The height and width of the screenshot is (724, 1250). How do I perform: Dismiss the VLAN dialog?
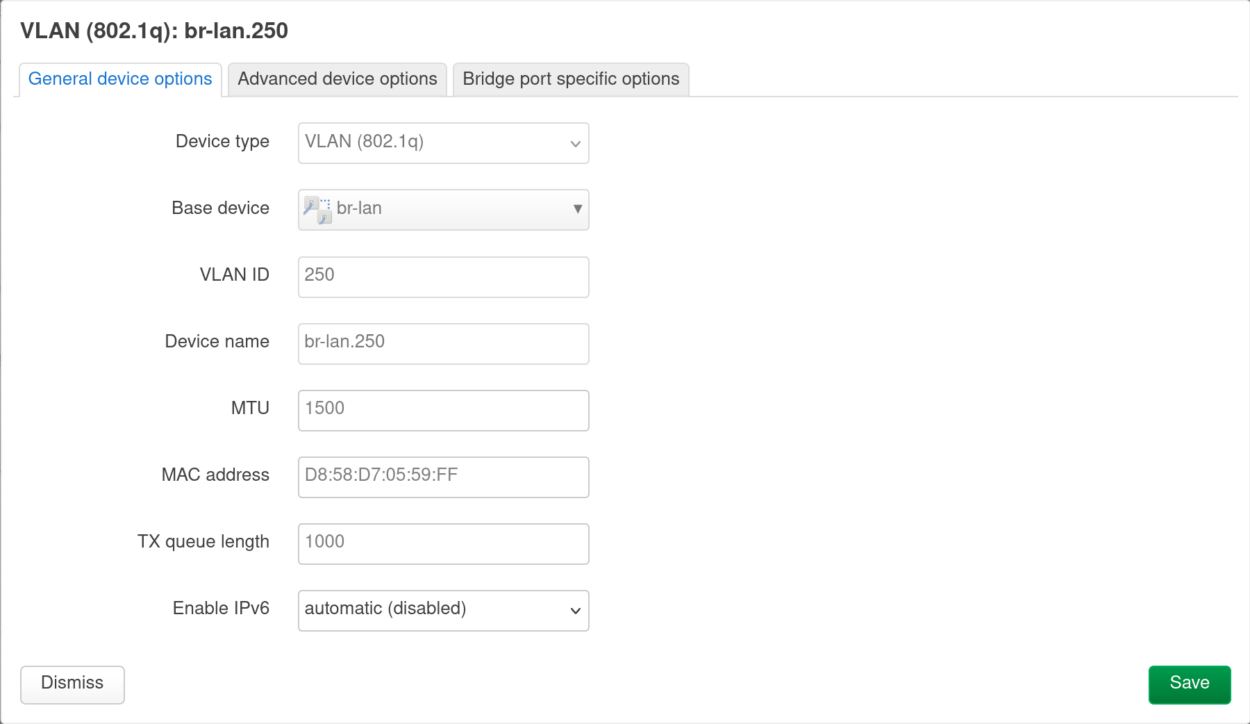coord(72,684)
